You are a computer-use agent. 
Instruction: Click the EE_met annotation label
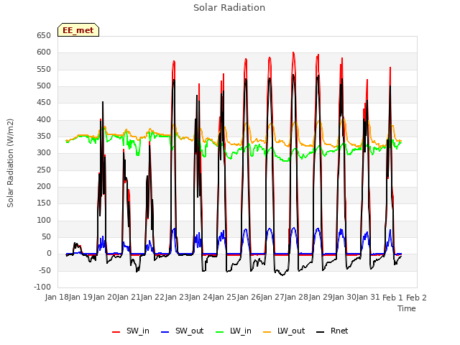tap(78, 30)
